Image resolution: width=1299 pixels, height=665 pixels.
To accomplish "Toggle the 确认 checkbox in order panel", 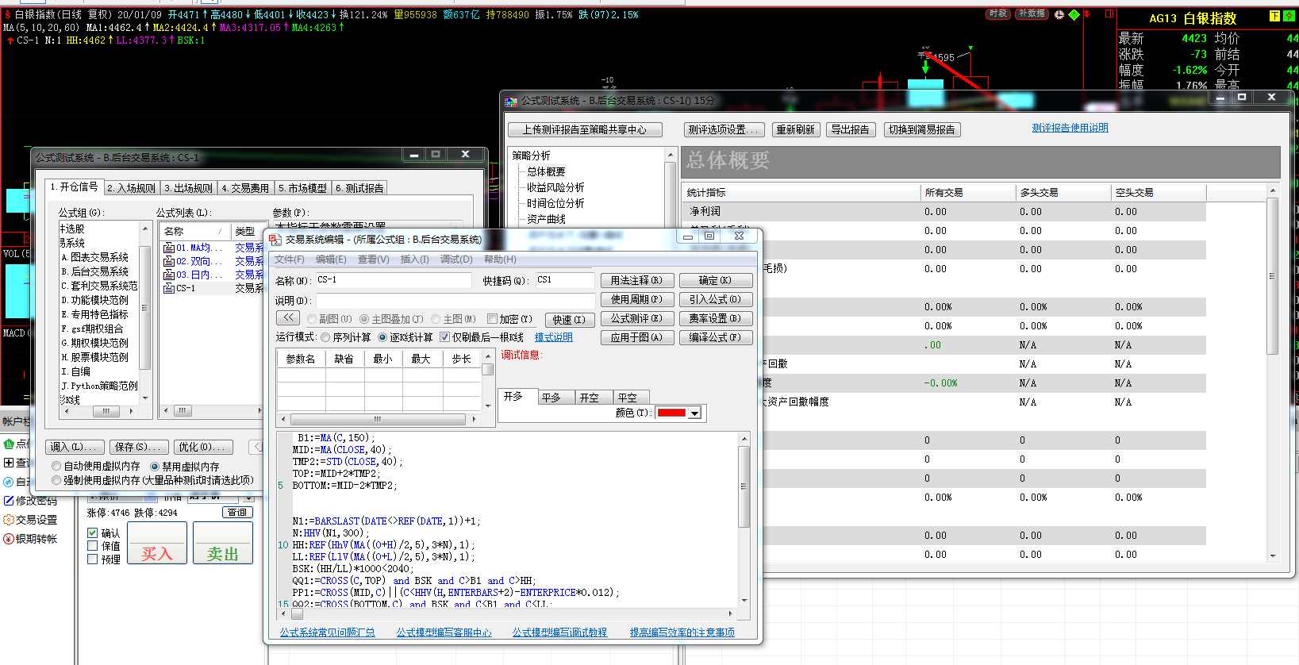I will (x=93, y=533).
